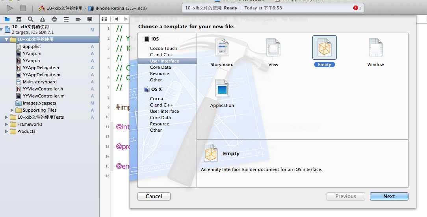Expand the 10-xib文件的使用Tests group
427x217 pixels.
click(7, 117)
